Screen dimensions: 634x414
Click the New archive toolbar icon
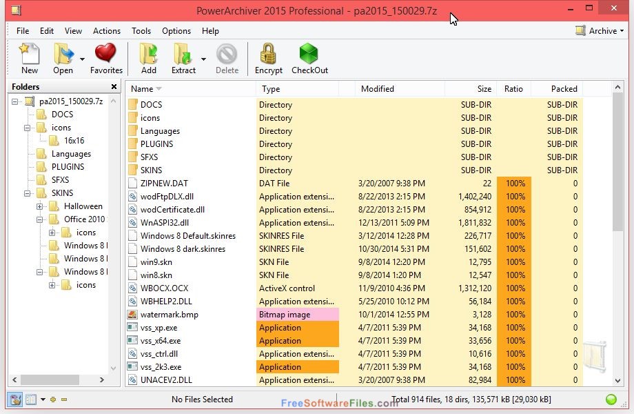[30, 54]
